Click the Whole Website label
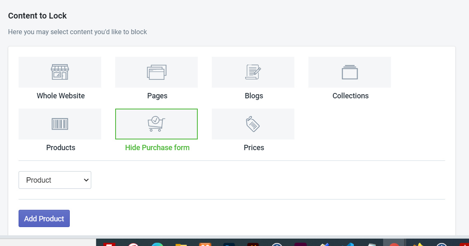 point(61,96)
